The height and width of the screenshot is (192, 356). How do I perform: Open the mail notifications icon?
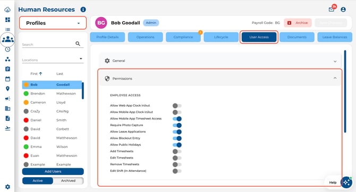(332, 10)
